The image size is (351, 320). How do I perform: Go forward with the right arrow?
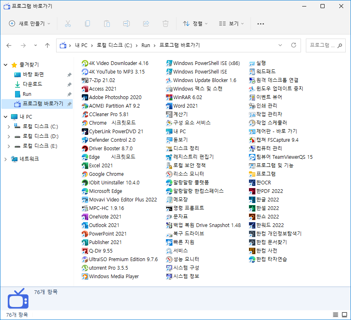click(23, 45)
